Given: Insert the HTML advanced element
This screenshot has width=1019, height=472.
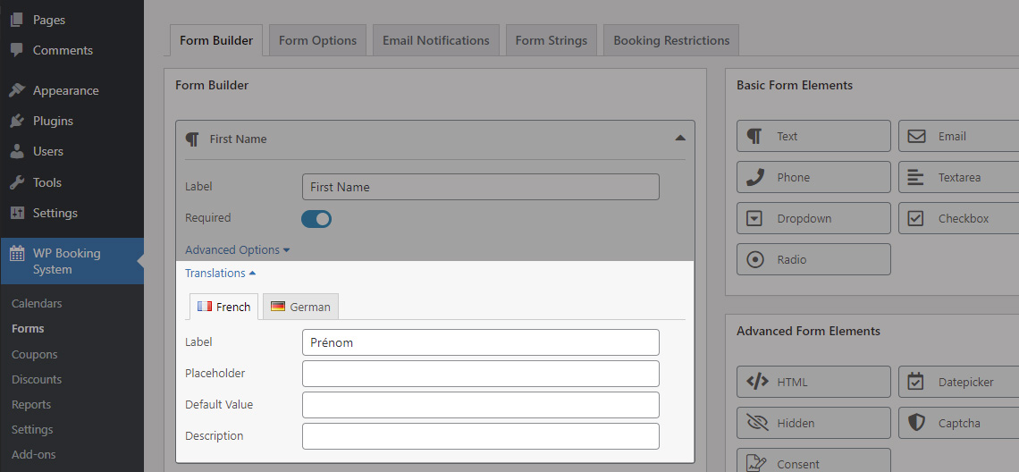Looking at the screenshot, I should point(813,383).
